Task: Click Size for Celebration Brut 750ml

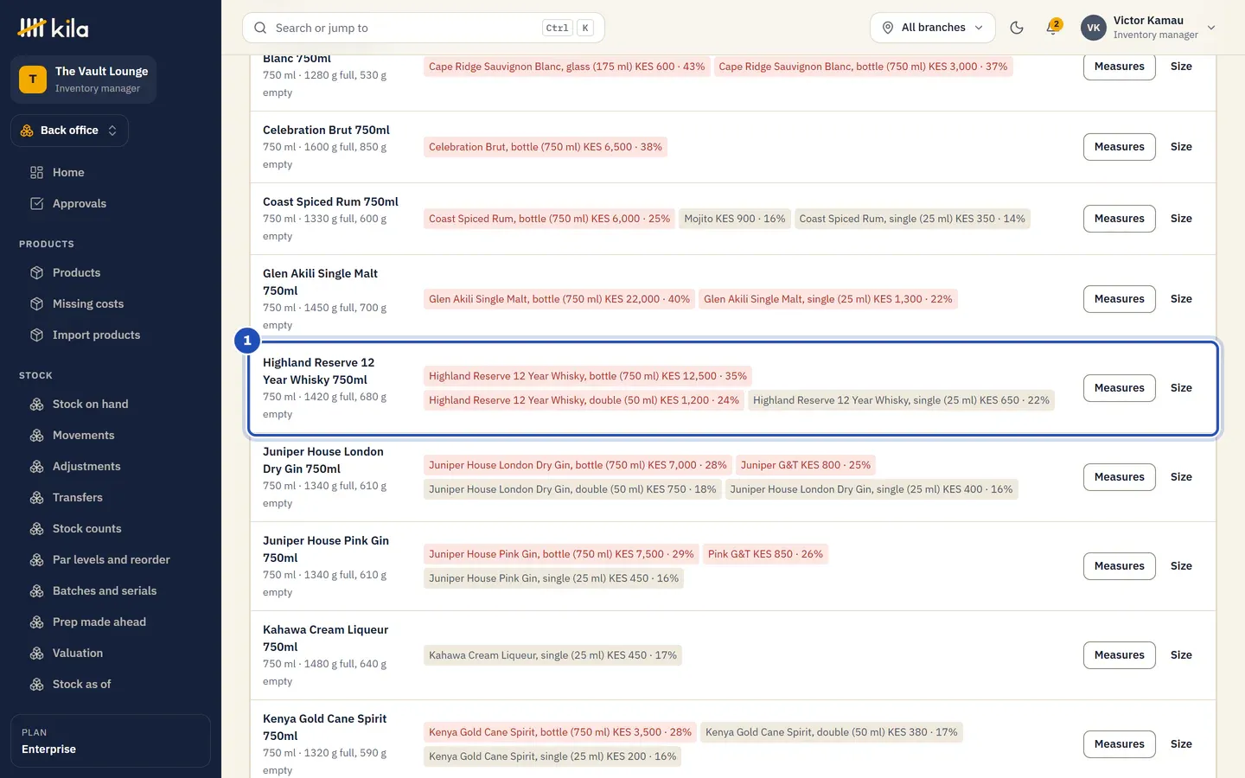Action: tap(1181, 147)
